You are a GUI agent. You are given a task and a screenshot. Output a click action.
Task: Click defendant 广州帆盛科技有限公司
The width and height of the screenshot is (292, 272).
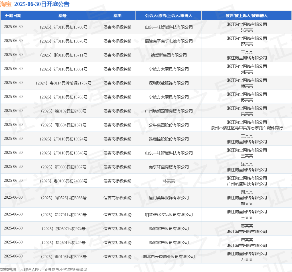pyautogui.click(x=247, y=184)
